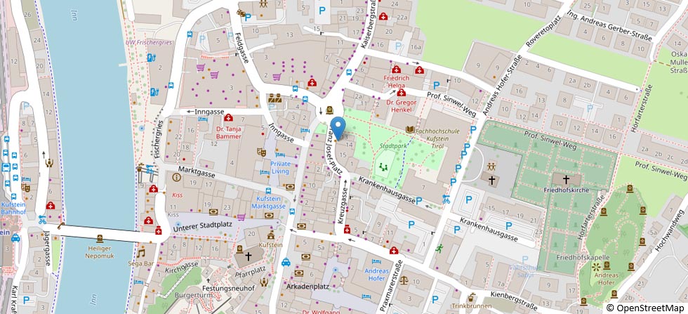Click the Dr. Tanja Bammer medical icon
Viewport: 688px width, 314px height.
point(229,117)
